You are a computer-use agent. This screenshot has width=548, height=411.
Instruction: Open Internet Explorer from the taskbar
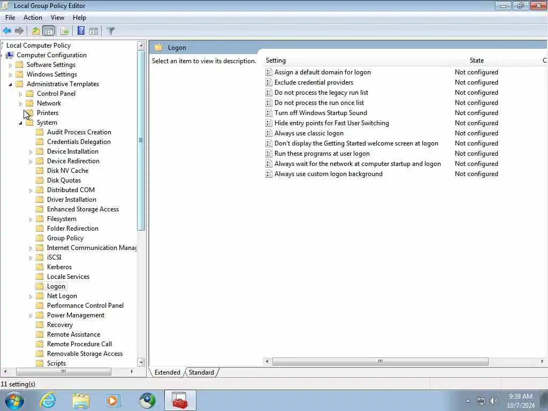pyautogui.click(x=48, y=401)
